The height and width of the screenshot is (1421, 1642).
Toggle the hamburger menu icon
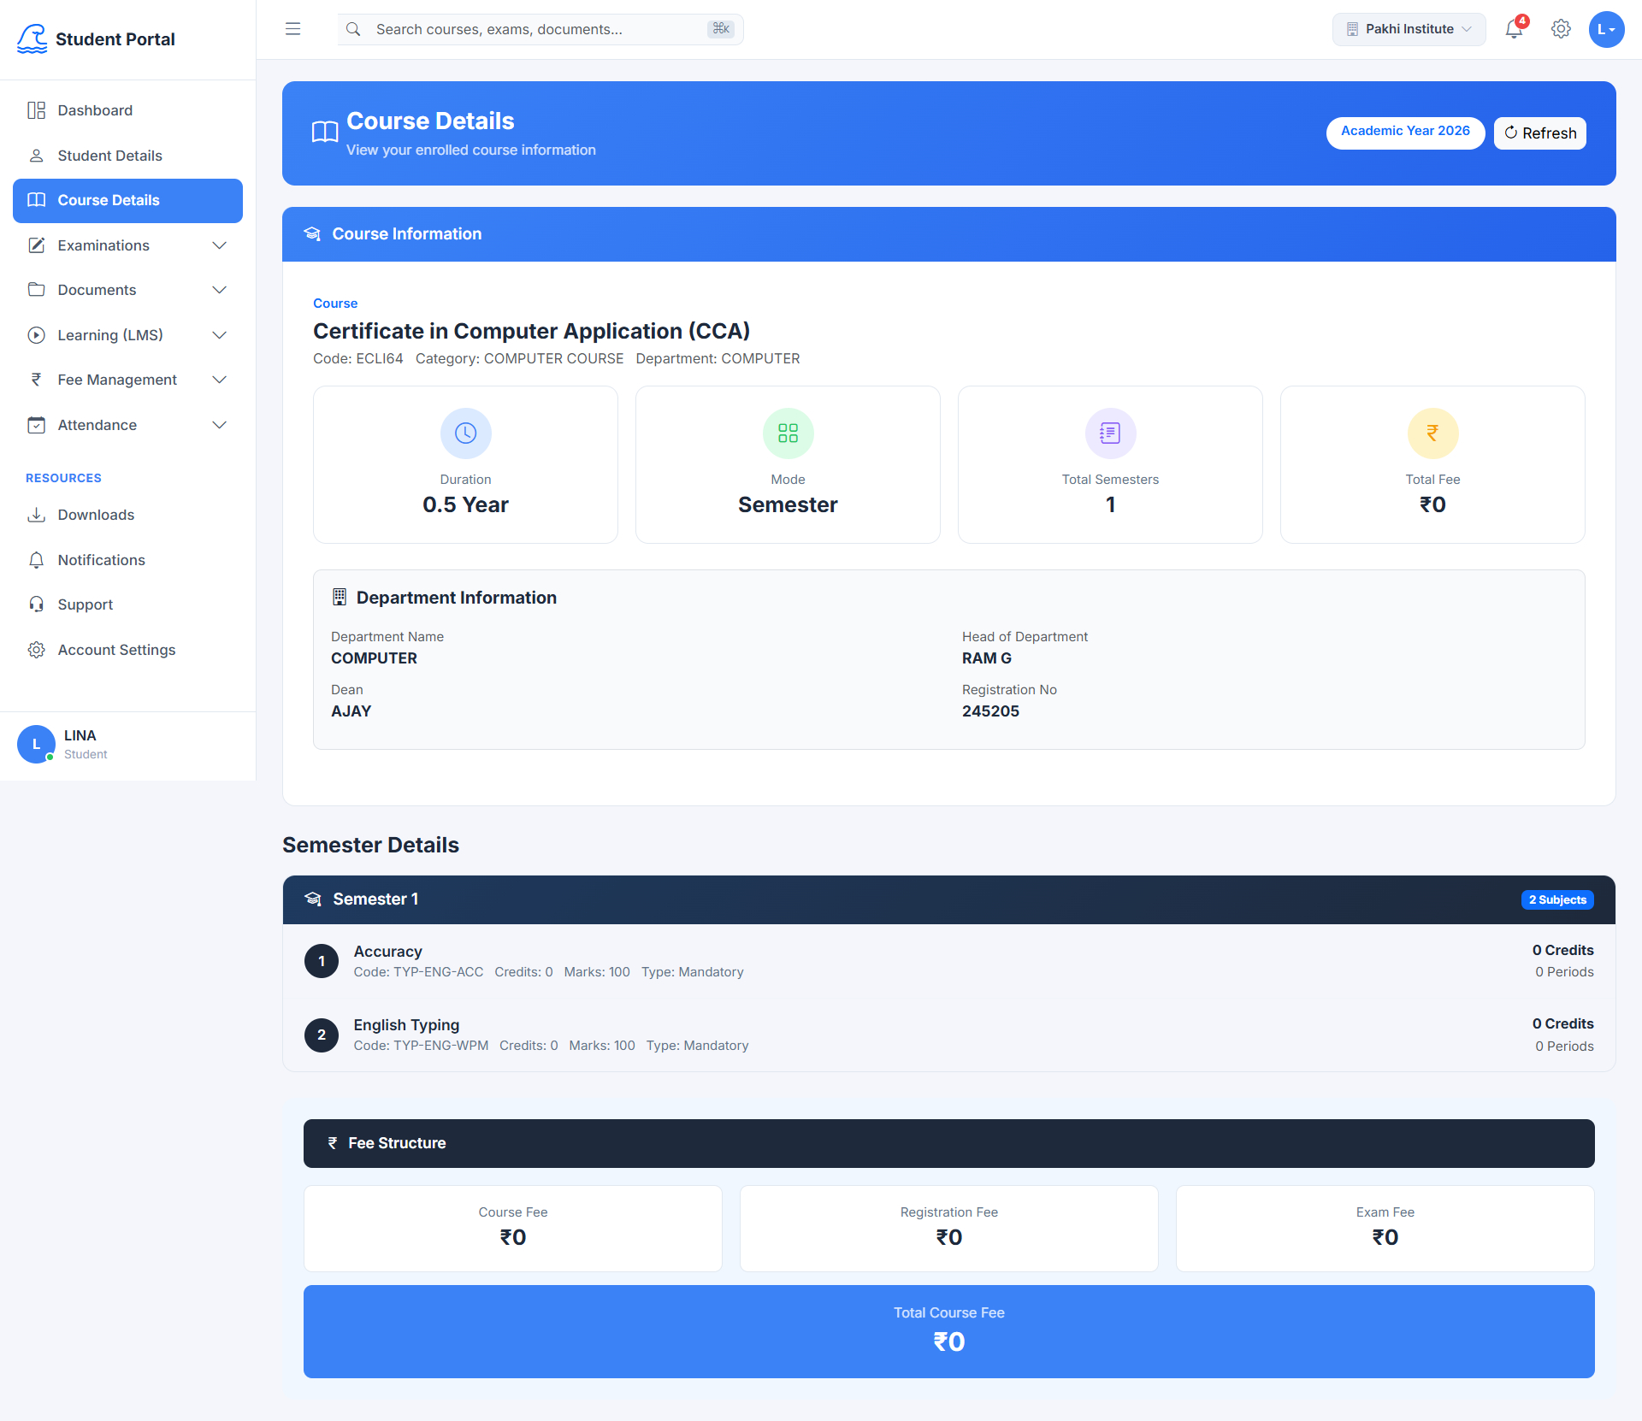[292, 29]
